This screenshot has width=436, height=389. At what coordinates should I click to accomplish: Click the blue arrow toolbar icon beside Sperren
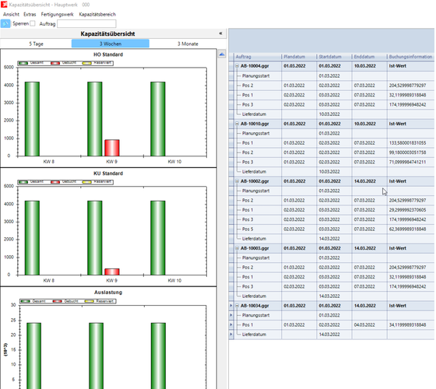pyautogui.click(x=5, y=23)
